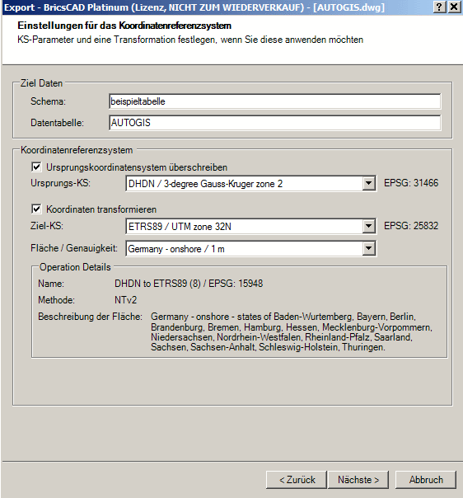Click the EPSG: 31466 code label
The image size is (463, 498).
coord(411,183)
